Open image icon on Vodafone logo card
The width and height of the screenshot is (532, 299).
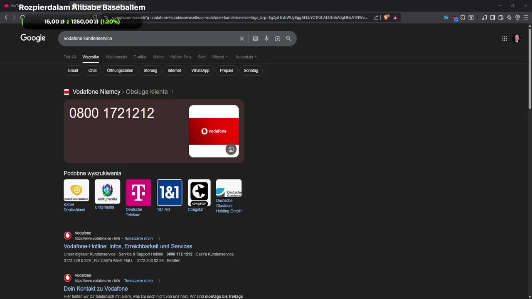pos(231,149)
